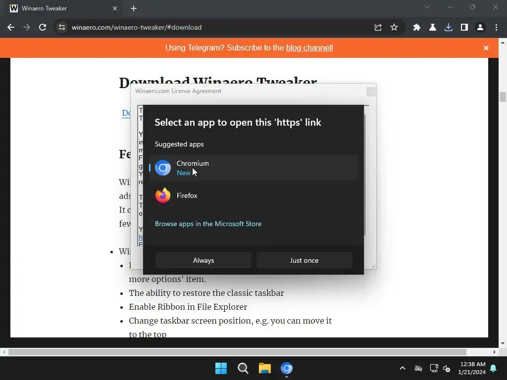Viewport: 507px width, 380px height.
Task: Select Firefox as the app
Action: click(254, 195)
